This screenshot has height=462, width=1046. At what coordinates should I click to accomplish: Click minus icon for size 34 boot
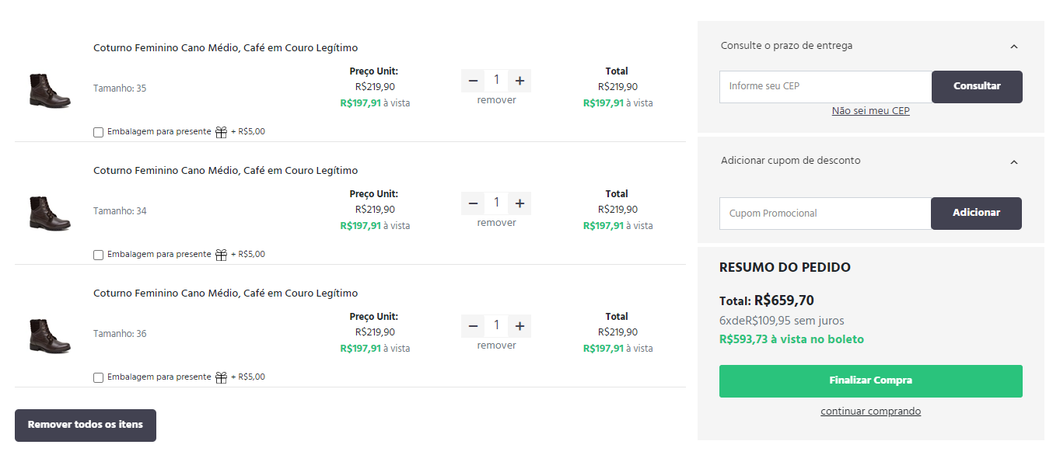[473, 203]
